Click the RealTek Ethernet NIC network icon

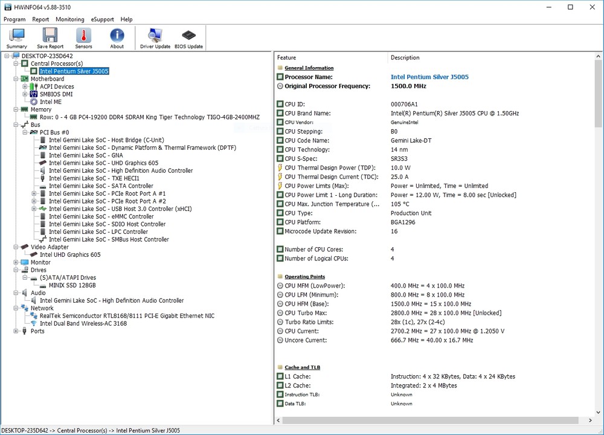tap(34, 315)
